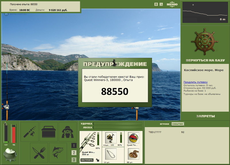Click the ship wheel return-to-base icon
Viewport: 230px width, 165px height.
(x=205, y=41)
